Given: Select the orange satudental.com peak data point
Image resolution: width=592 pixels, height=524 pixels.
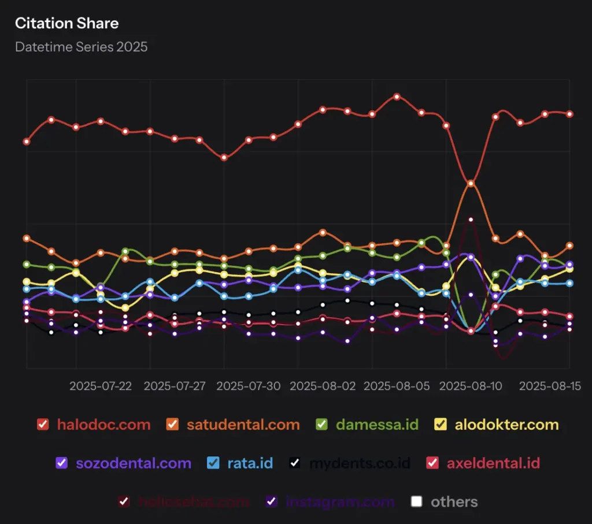Looking at the screenshot, I should coord(471,183).
